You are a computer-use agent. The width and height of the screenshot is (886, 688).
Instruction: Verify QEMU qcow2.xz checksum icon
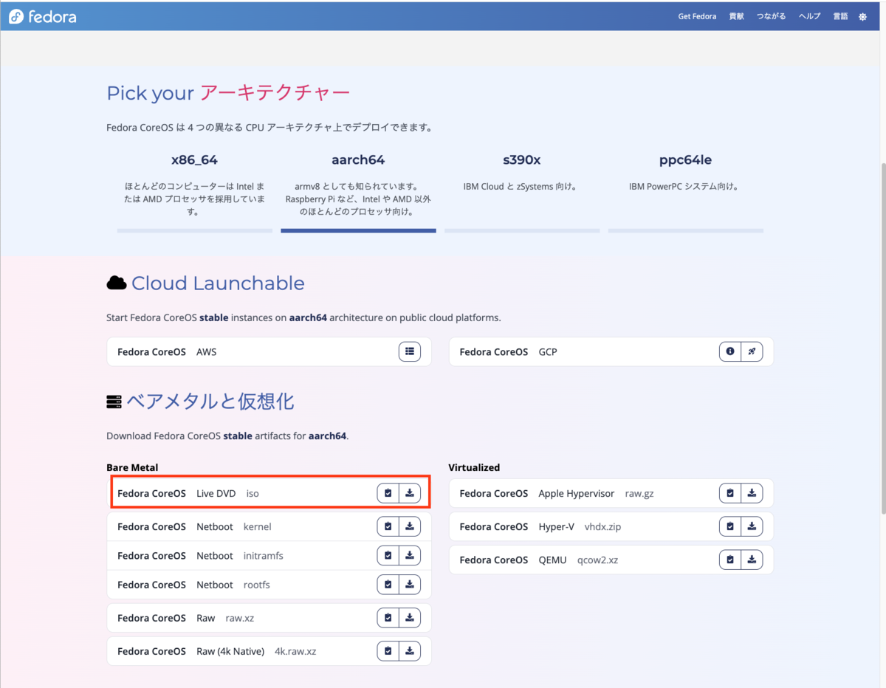[730, 560]
